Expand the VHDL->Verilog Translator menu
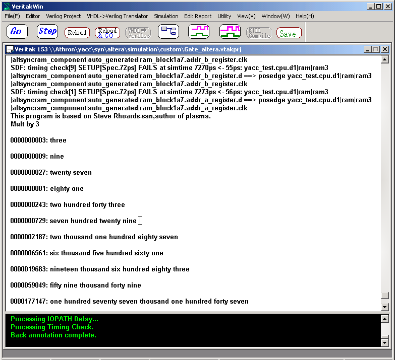This screenshot has height=360, width=395. point(118,16)
